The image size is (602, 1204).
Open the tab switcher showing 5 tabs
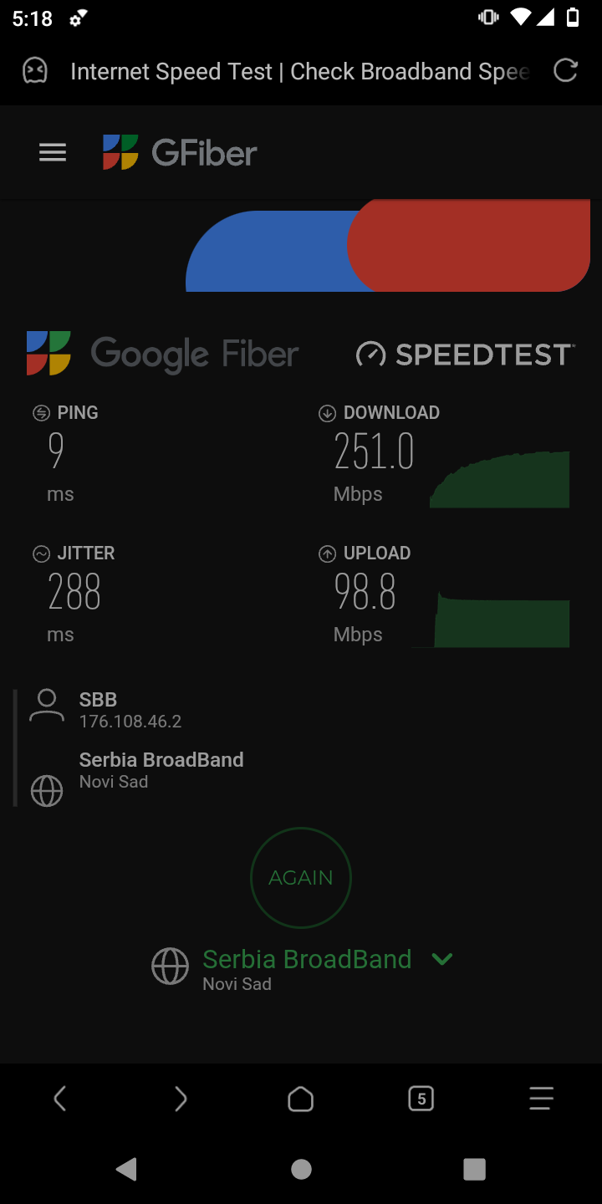click(x=421, y=1099)
